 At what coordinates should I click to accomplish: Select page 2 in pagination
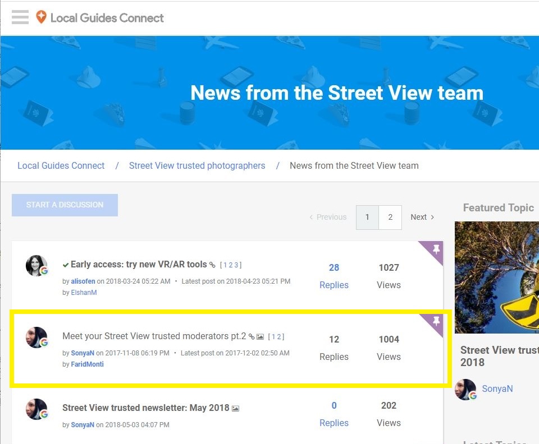390,217
